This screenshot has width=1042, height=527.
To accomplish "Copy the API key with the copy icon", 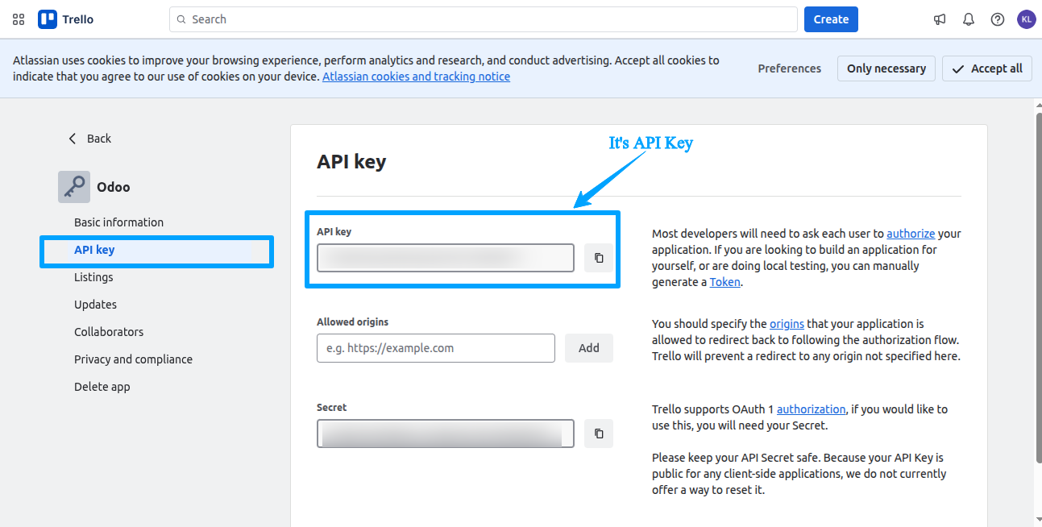I will pos(599,258).
